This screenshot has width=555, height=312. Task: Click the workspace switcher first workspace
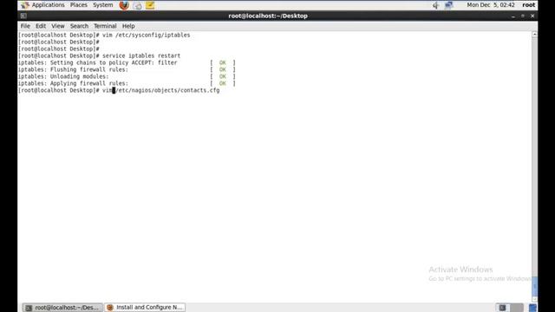pos(502,308)
